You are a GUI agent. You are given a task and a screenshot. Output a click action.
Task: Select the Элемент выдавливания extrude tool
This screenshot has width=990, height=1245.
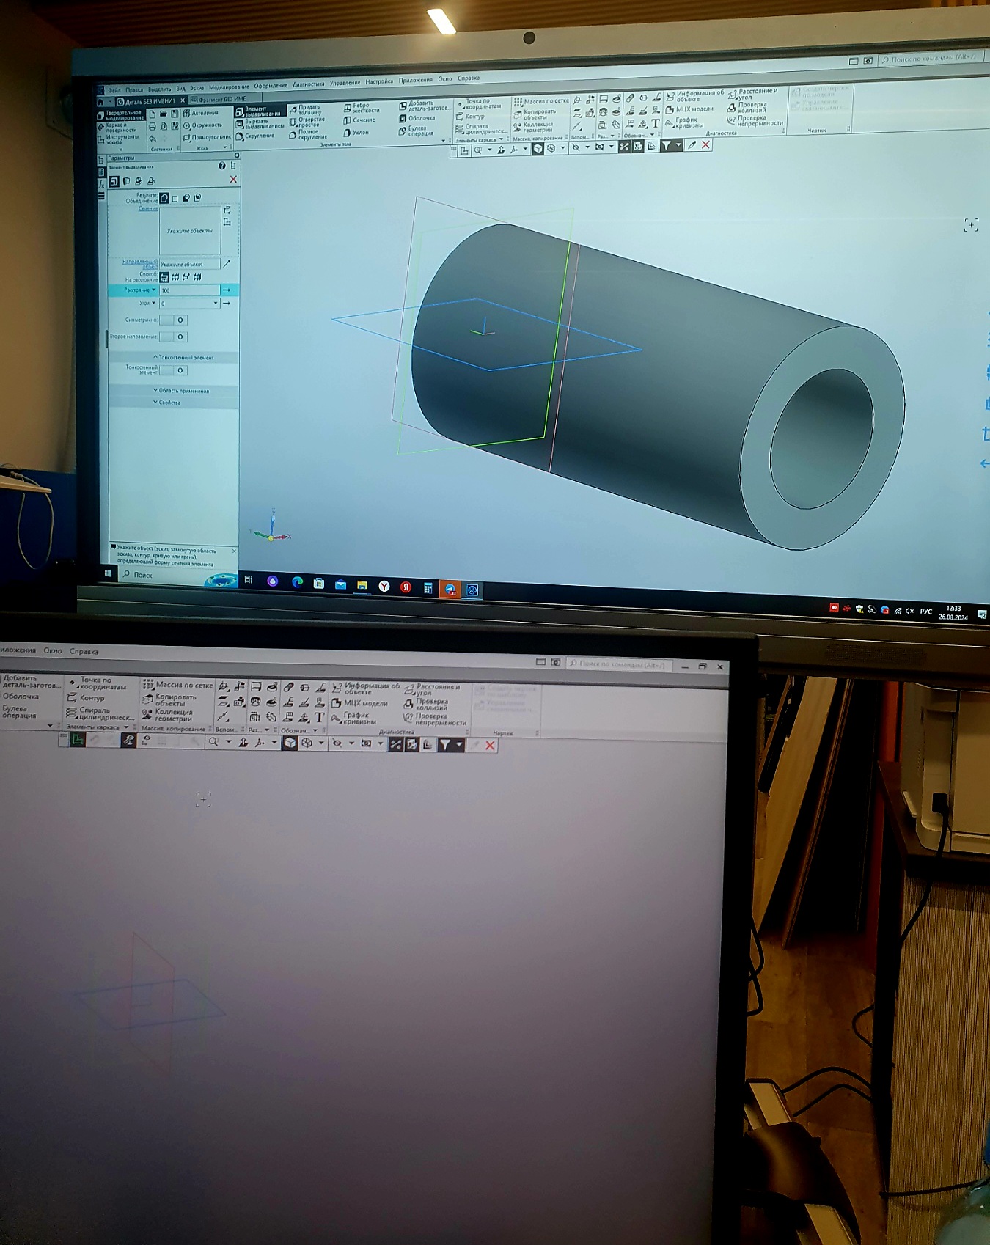click(x=259, y=111)
